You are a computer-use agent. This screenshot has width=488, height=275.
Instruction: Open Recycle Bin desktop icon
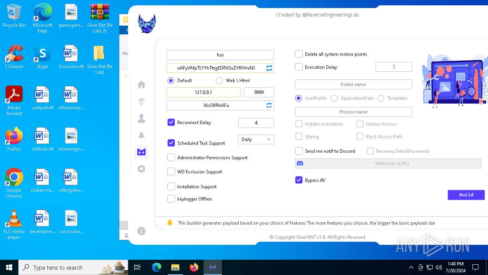click(x=14, y=16)
